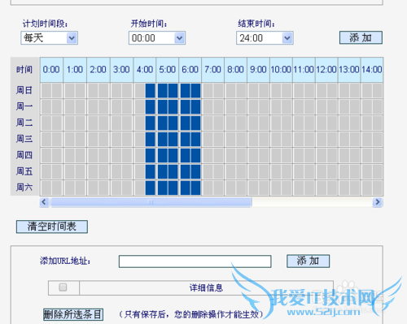Select the 13:00 column header
Image resolution: width=407 pixels, height=324 pixels.
[x=349, y=70]
